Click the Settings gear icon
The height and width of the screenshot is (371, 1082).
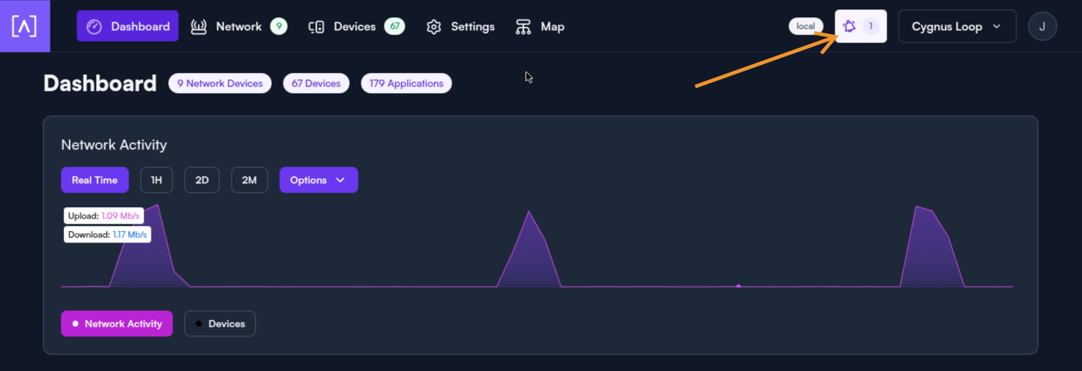(x=434, y=27)
